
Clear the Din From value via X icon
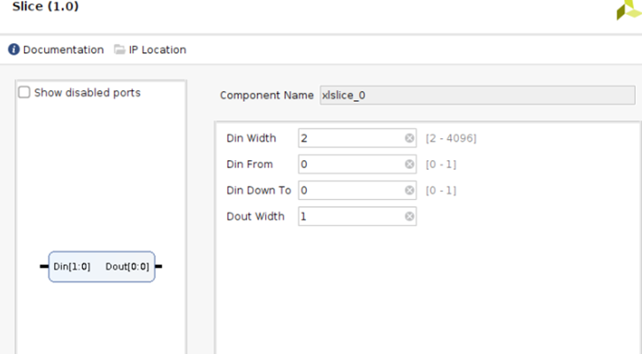(x=409, y=165)
